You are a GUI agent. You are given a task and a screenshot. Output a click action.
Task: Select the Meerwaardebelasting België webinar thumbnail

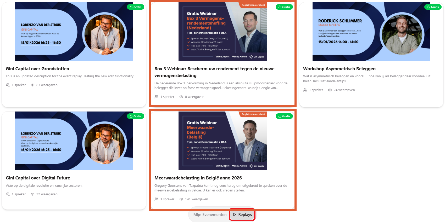pyautogui.click(x=222, y=141)
